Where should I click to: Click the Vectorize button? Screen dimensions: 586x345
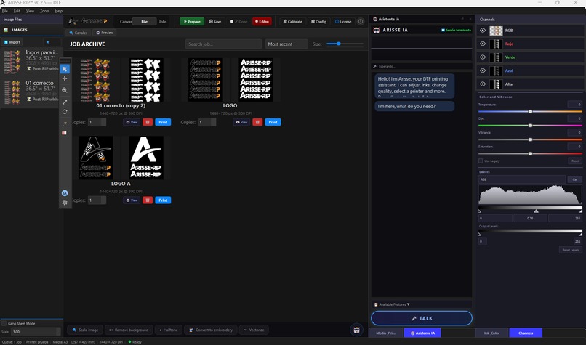coord(254,330)
